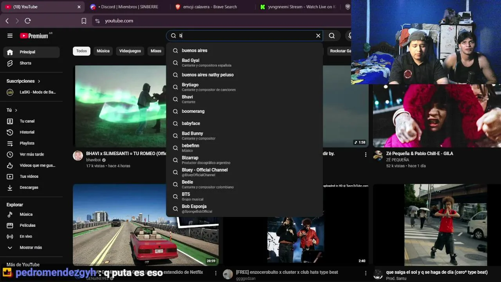Click the bhaviboi channel avatar
Screen dimensions: 501x282
coord(78,155)
